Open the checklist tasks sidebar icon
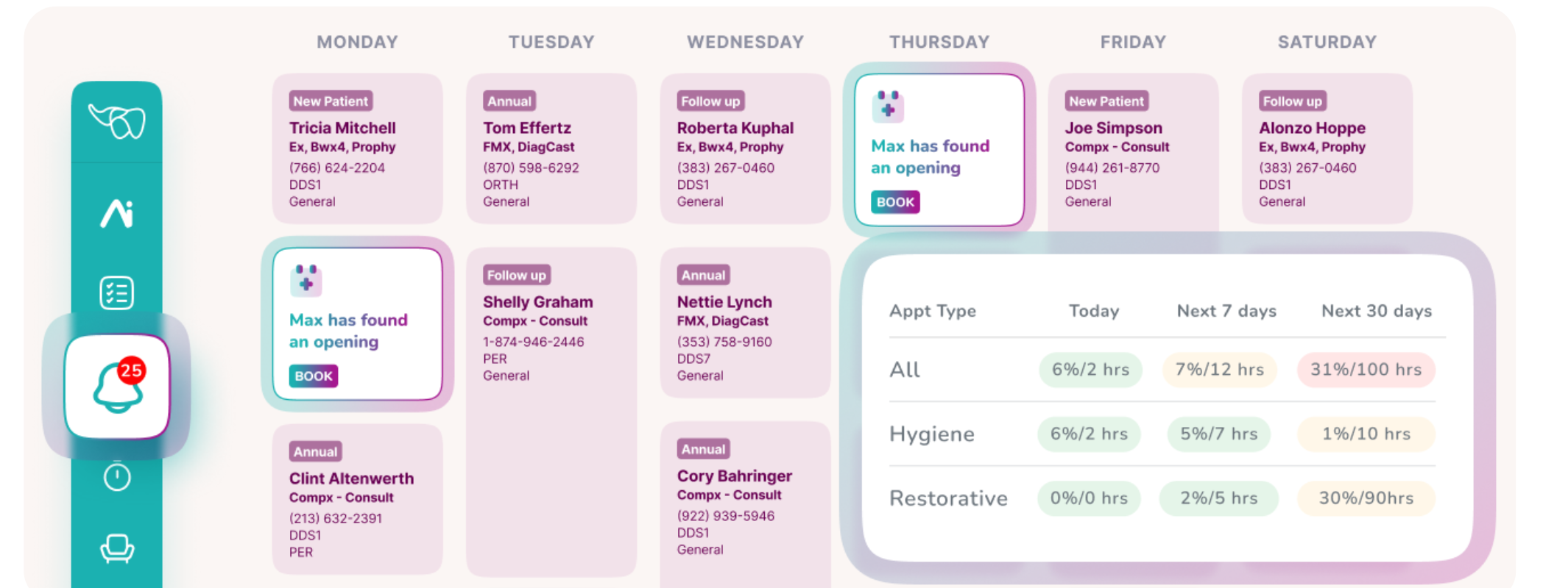This screenshot has width=1543, height=588. point(117,293)
